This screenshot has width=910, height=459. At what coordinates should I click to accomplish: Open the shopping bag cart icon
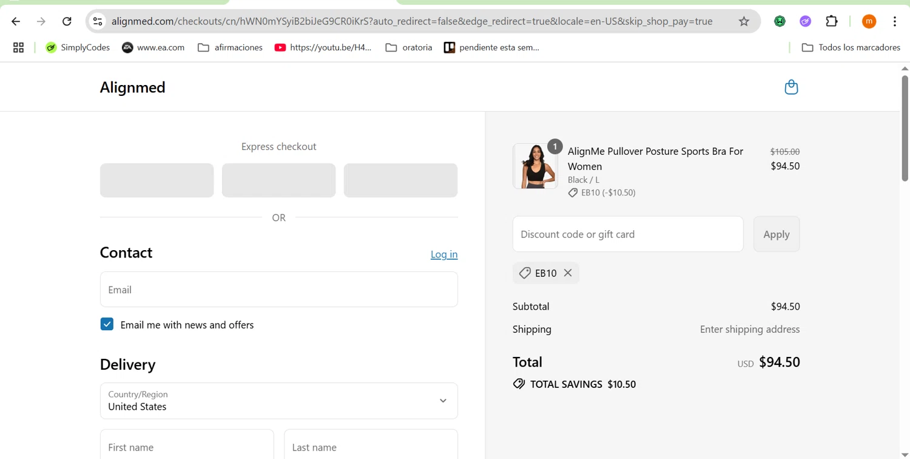click(x=791, y=87)
